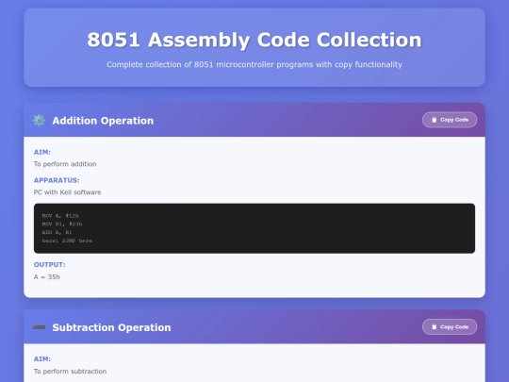This screenshot has width=509, height=382.
Task: Click the clipboard icon in Addition's Copy Code button
Action: [x=434, y=120]
